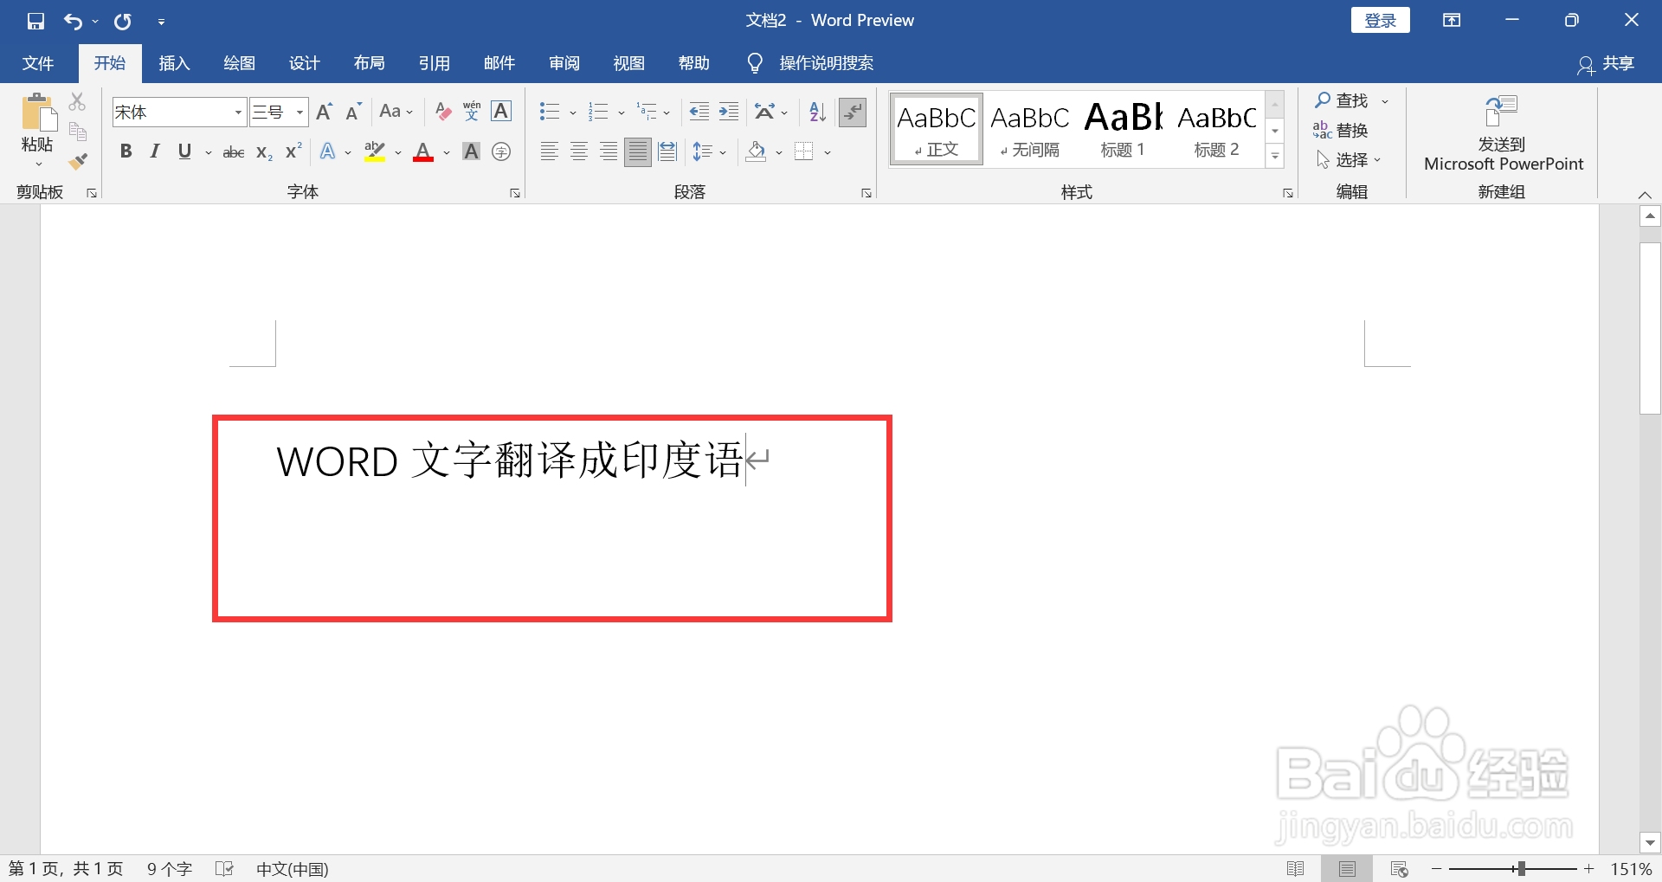Image resolution: width=1662 pixels, height=882 pixels.
Task: Expand the numbering list dropdown arrow
Action: pos(622,113)
